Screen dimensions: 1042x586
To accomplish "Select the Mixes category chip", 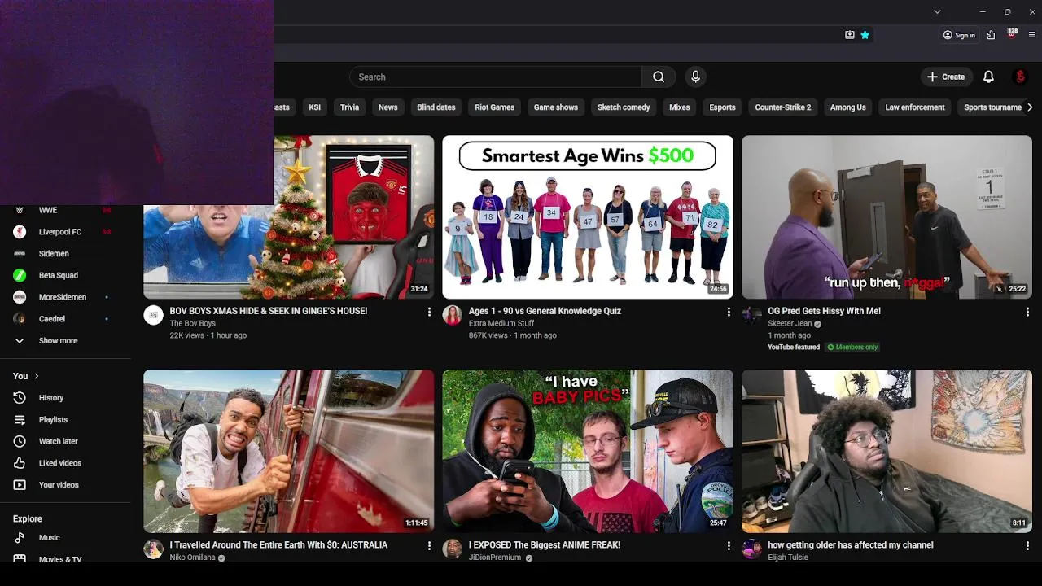I will [x=680, y=107].
